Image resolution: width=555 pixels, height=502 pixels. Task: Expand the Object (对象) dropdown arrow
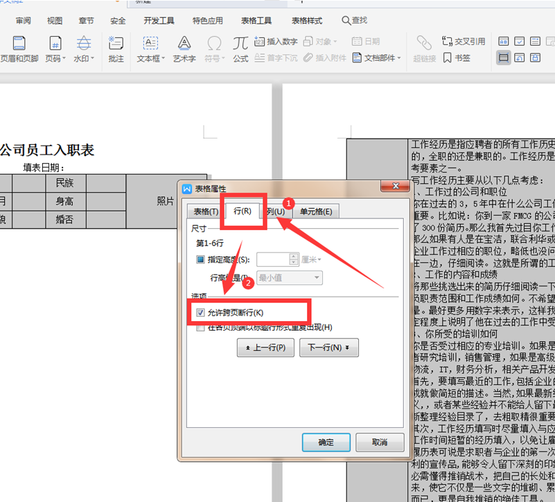[x=335, y=42]
